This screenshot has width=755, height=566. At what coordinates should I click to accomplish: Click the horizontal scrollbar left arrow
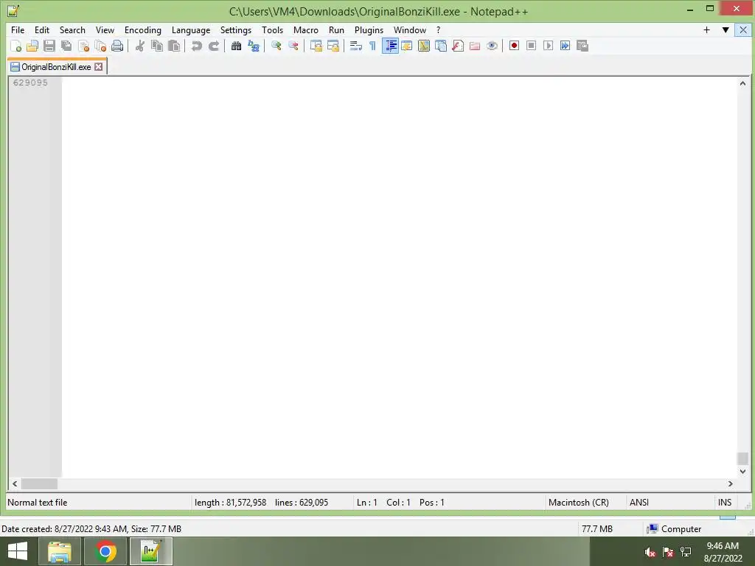(x=15, y=483)
